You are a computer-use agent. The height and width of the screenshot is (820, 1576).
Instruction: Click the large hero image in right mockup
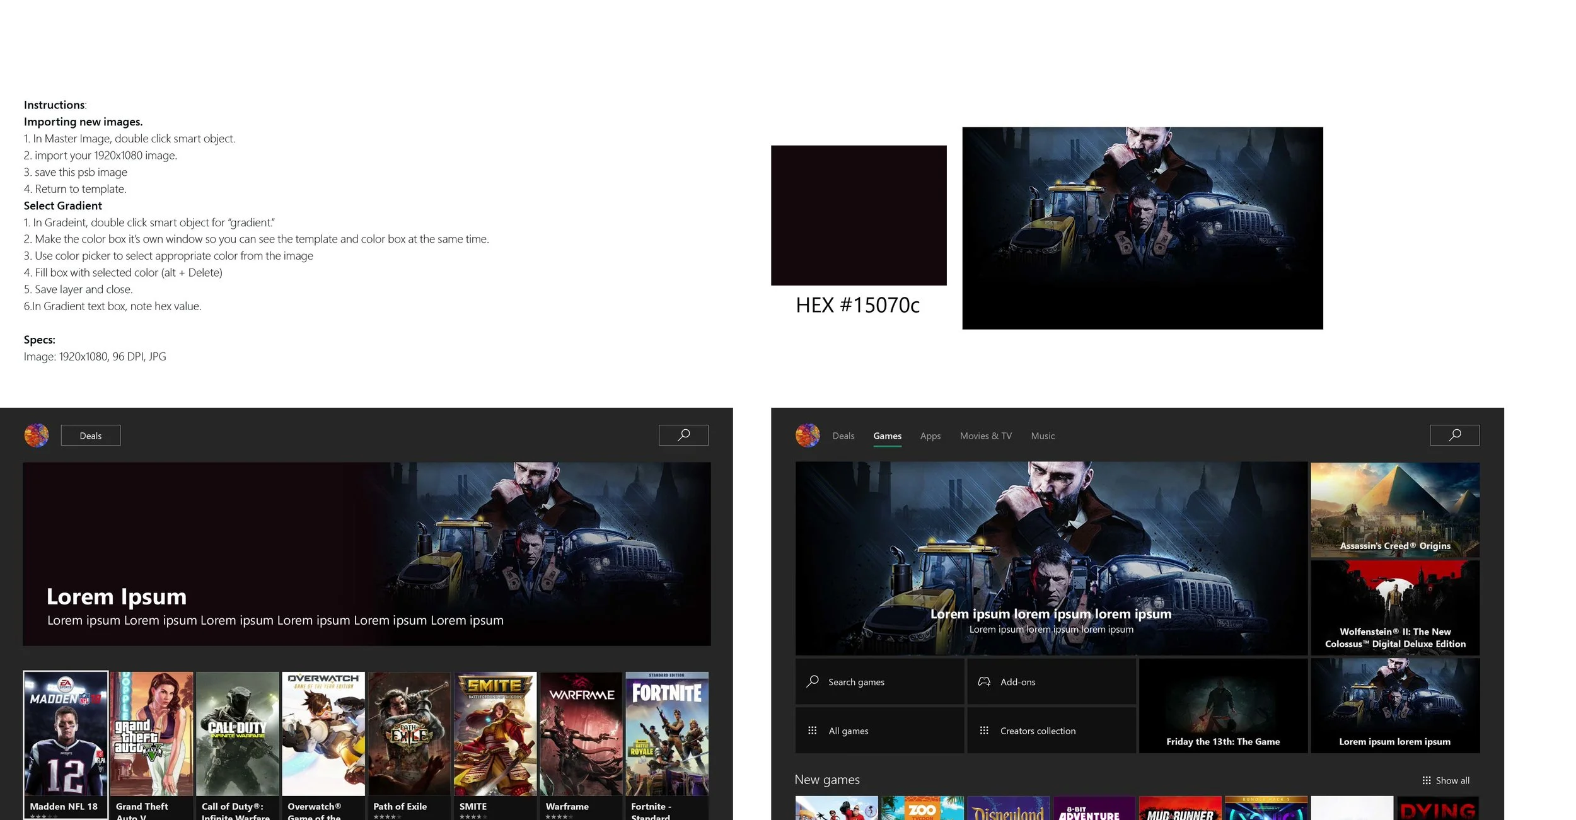pyautogui.click(x=1051, y=558)
